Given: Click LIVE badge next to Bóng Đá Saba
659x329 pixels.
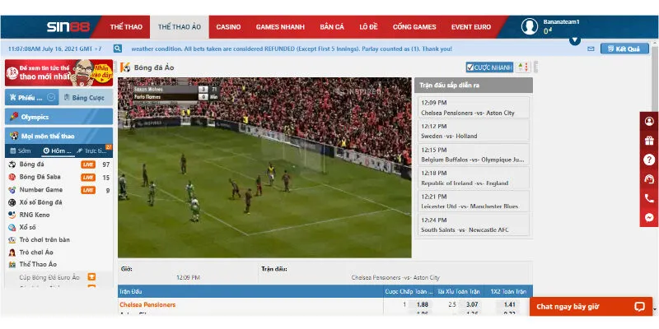Looking at the screenshot, I should click(x=88, y=178).
